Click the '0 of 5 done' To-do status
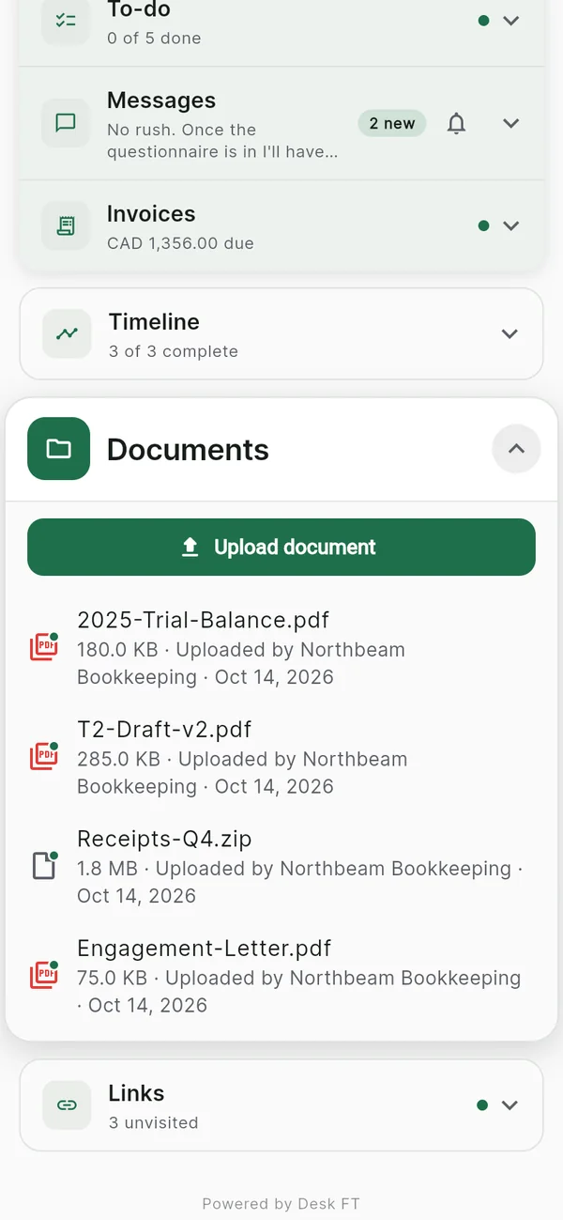The image size is (563, 1220). [x=154, y=39]
